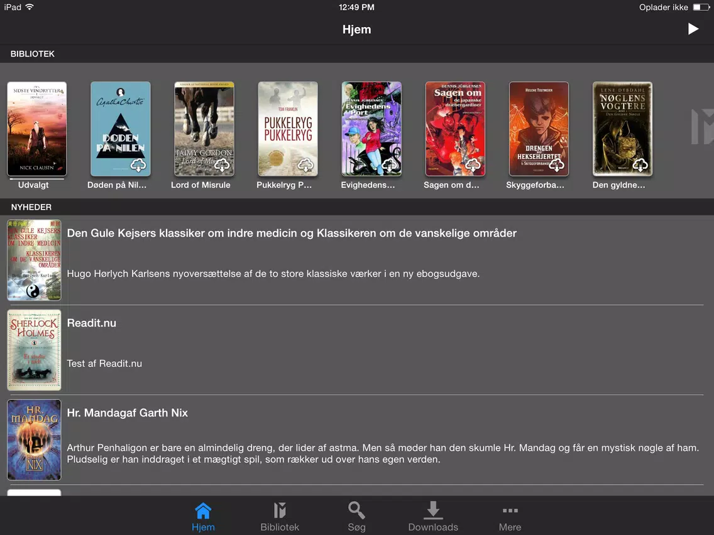This screenshot has width=714, height=535.
Task: Open the Døden på Nilen book cover
Action: [x=121, y=129]
